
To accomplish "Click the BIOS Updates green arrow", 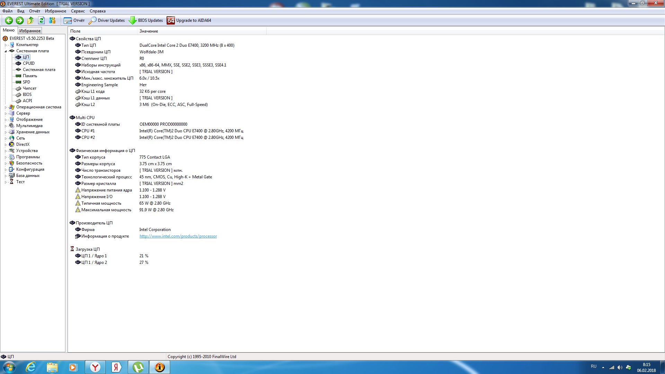I will pos(132,20).
